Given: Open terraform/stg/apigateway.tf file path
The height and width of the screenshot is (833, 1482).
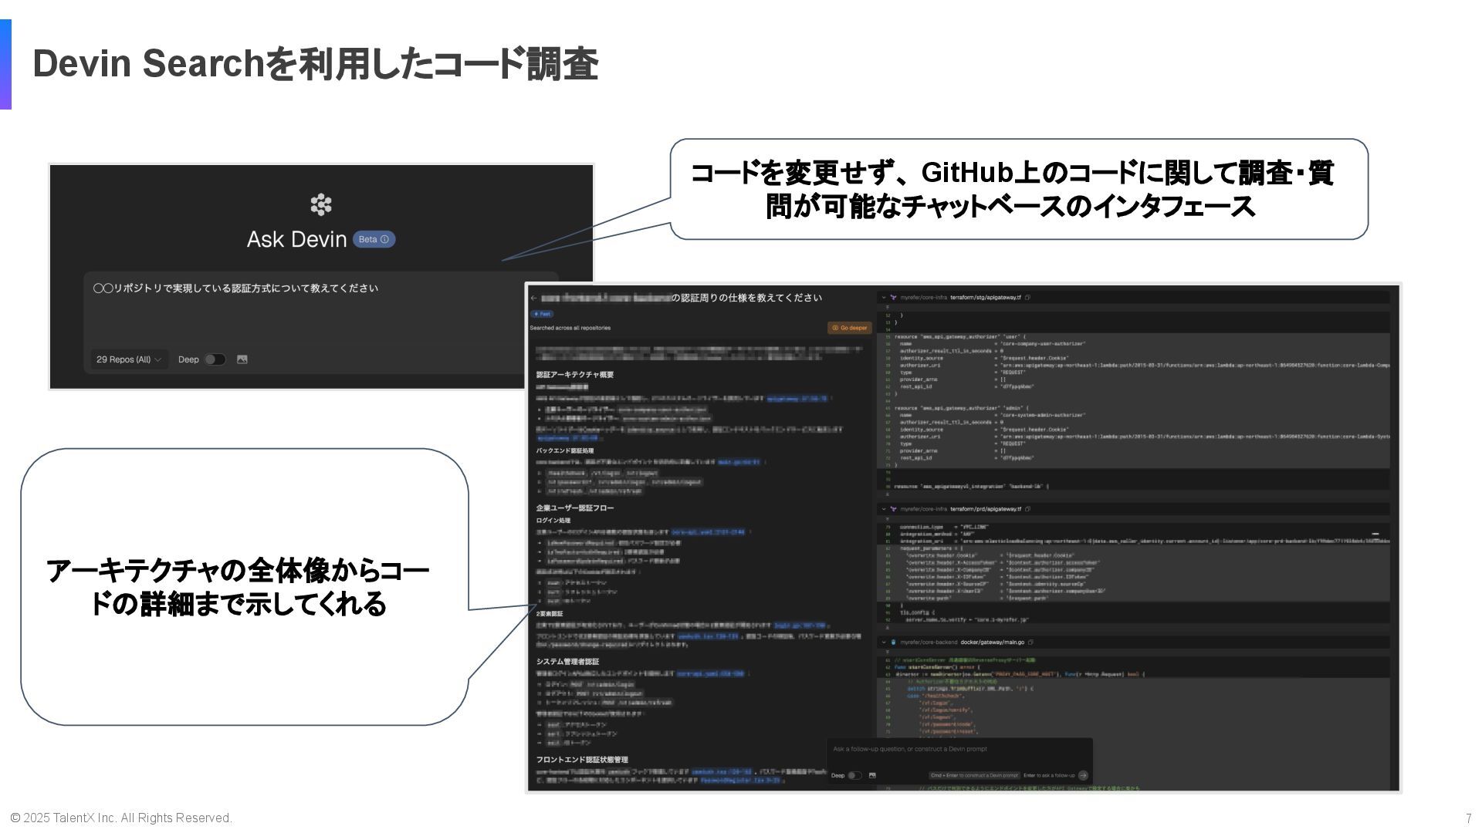Looking at the screenshot, I should [x=986, y=297].
